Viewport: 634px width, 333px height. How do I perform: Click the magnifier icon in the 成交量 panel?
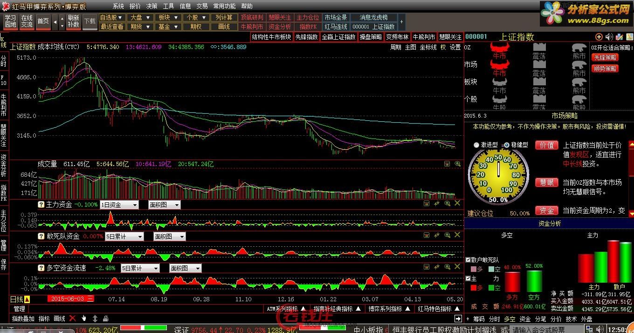point(457,164)
